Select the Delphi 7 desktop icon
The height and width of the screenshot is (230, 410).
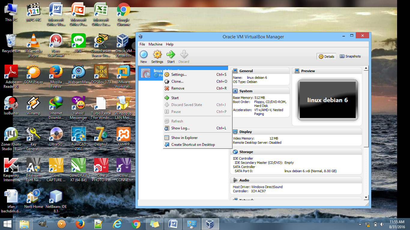[x=101, y=137]
